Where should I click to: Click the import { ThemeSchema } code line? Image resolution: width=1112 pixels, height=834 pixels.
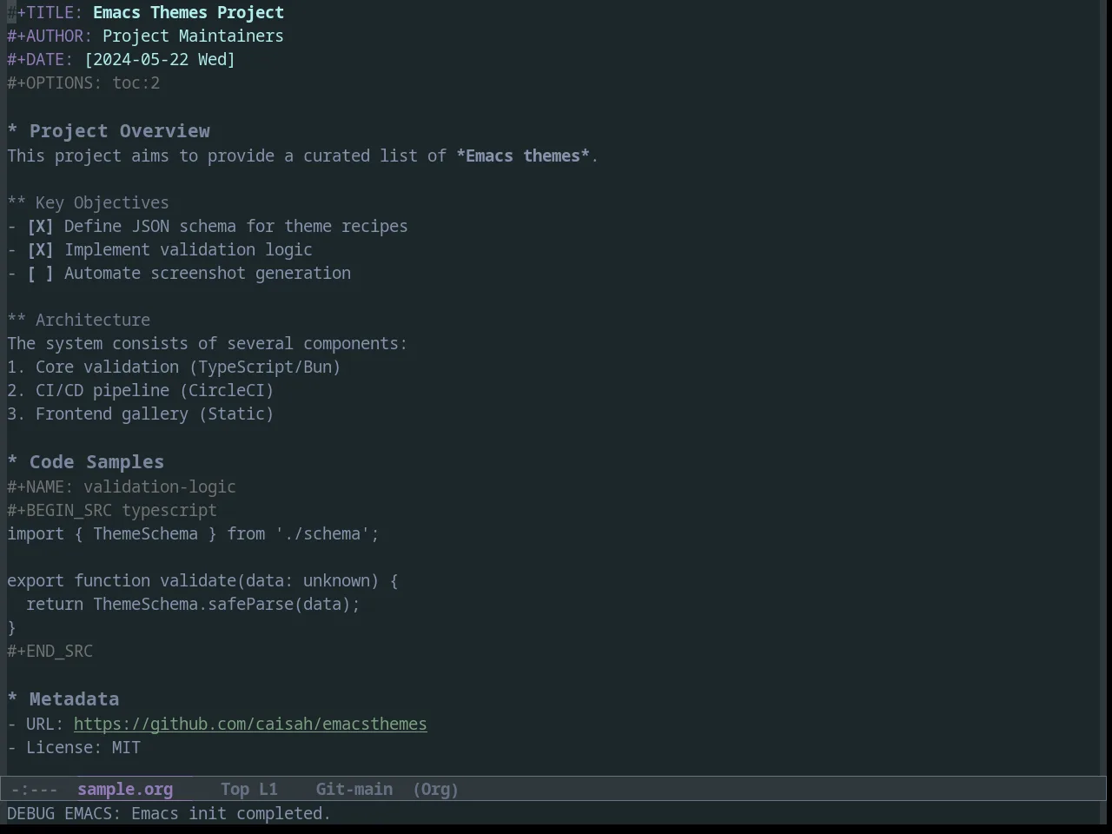click(194, 534)
